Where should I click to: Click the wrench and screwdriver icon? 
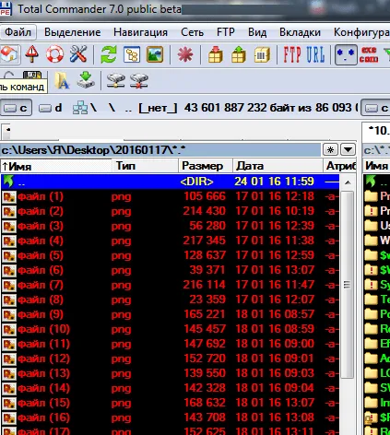[78, 54]
